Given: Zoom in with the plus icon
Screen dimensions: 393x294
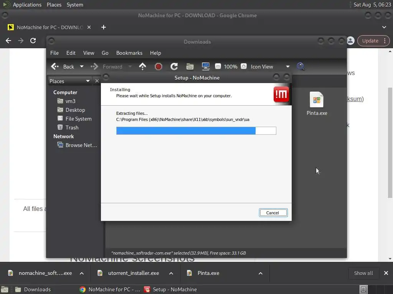Looking at the screenshot, I should [244, 66].
